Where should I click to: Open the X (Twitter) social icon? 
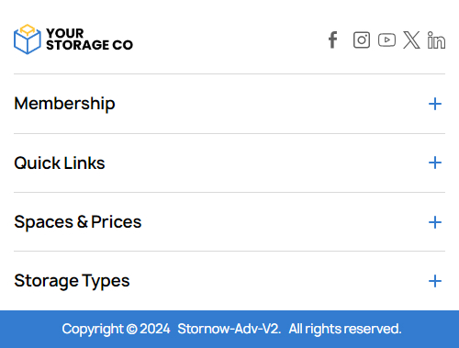point(411,40)
